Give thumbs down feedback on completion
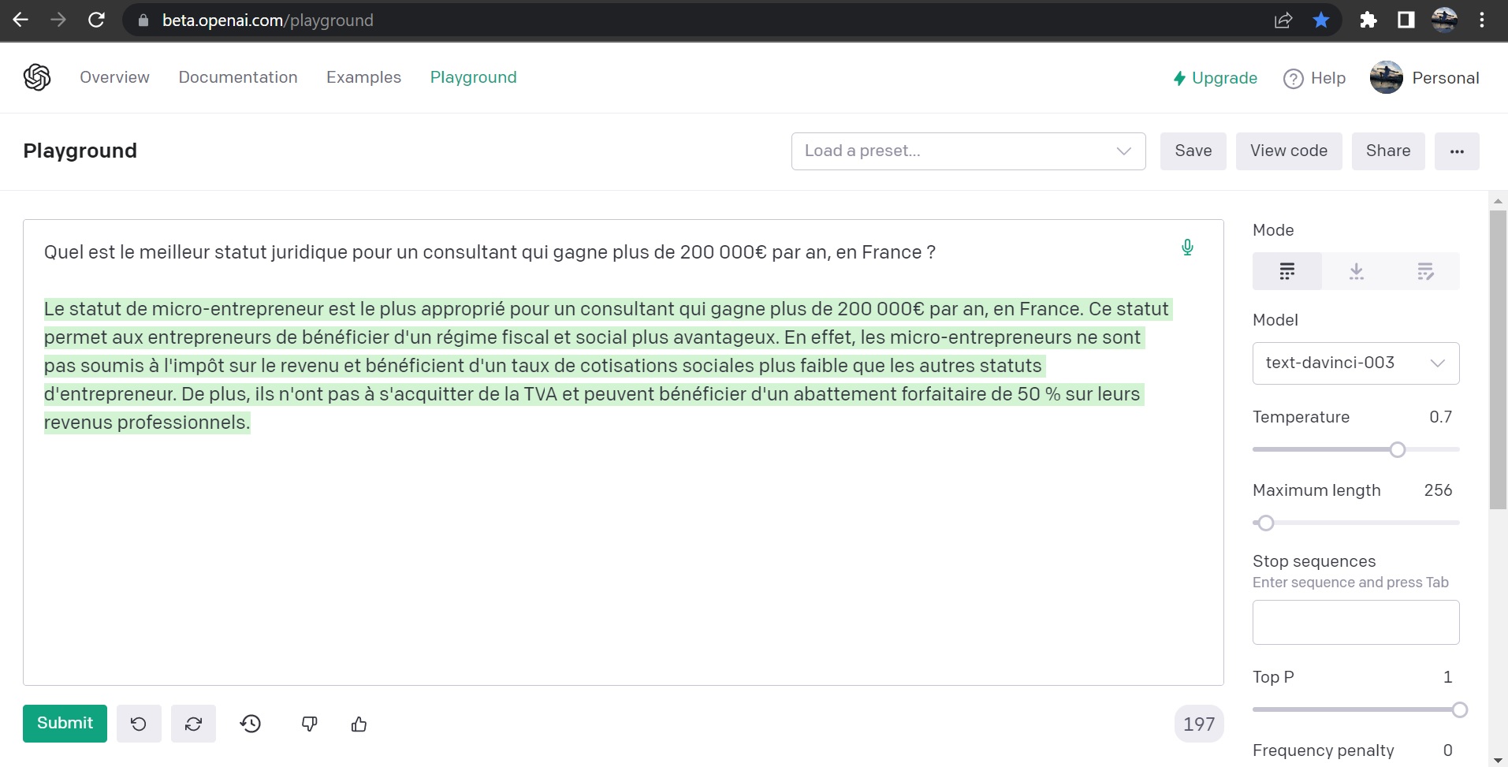 [310, 724]
